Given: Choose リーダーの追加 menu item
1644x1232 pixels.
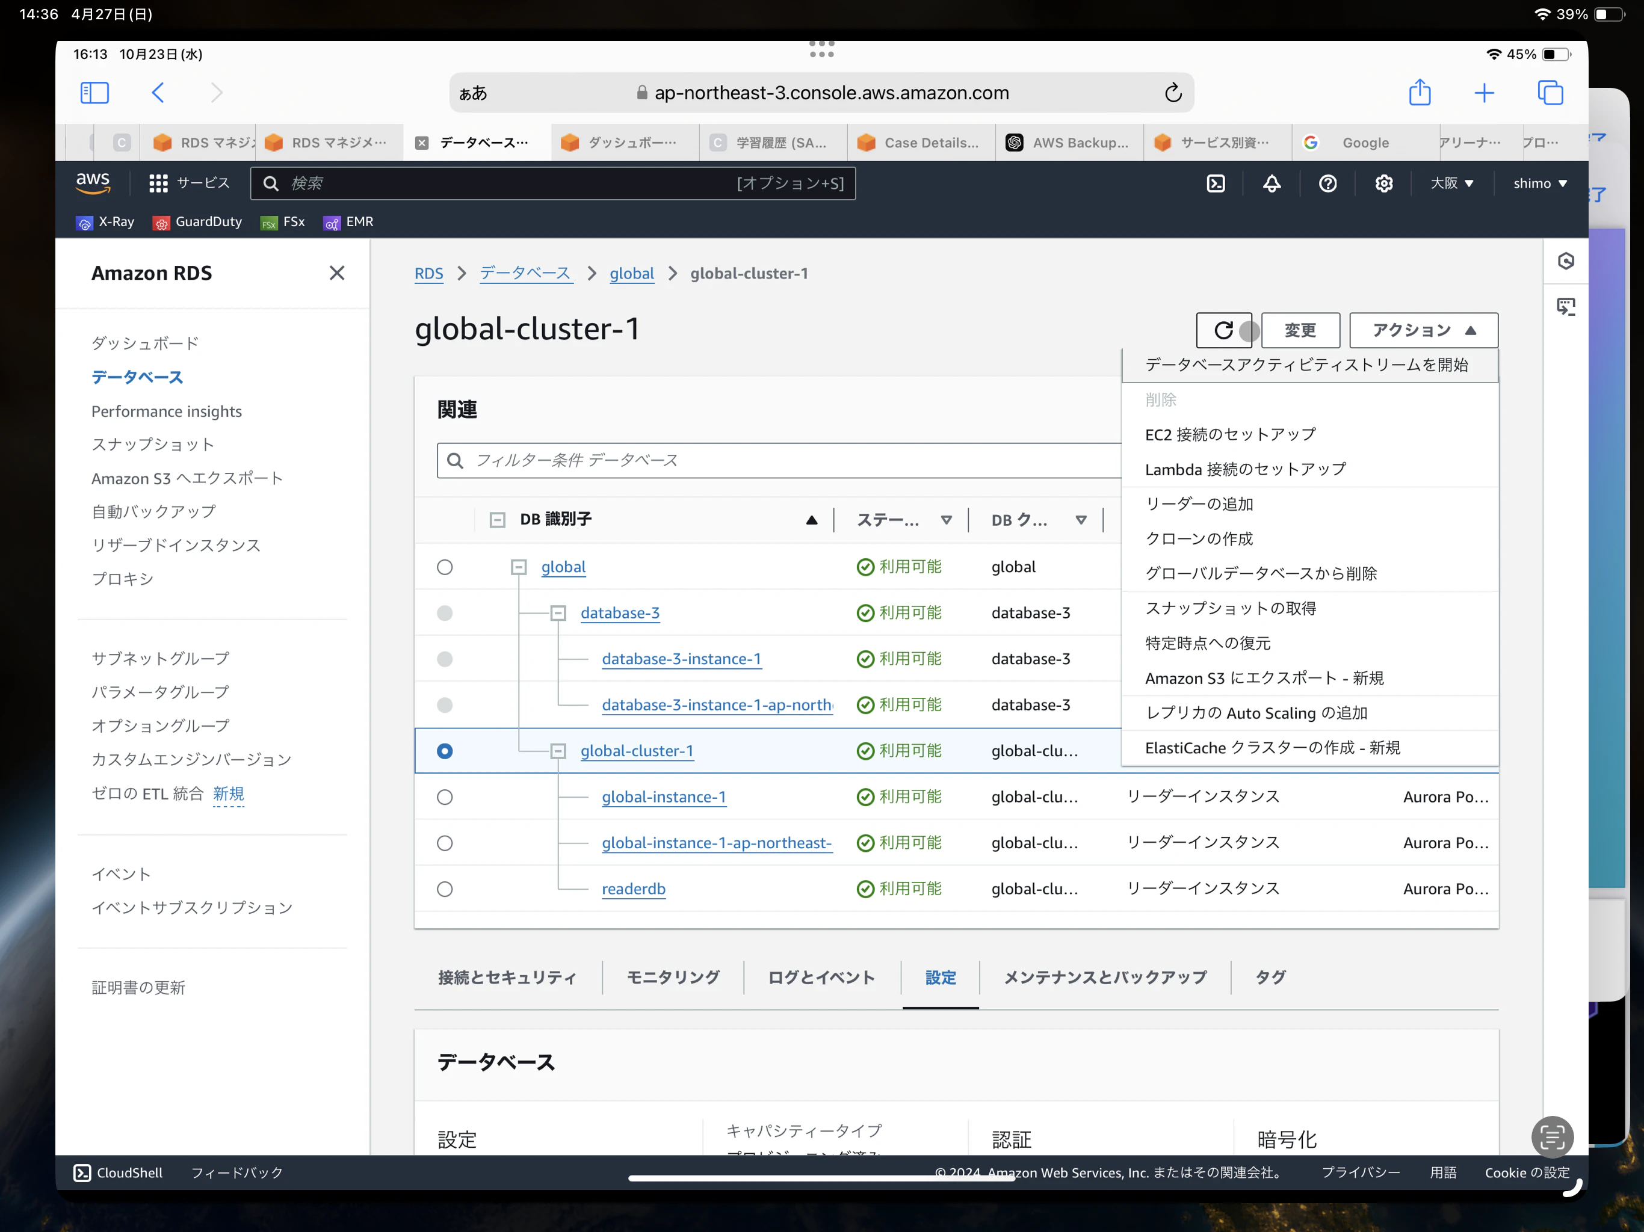Looking at the screenshot, I should click(1309, 504).
